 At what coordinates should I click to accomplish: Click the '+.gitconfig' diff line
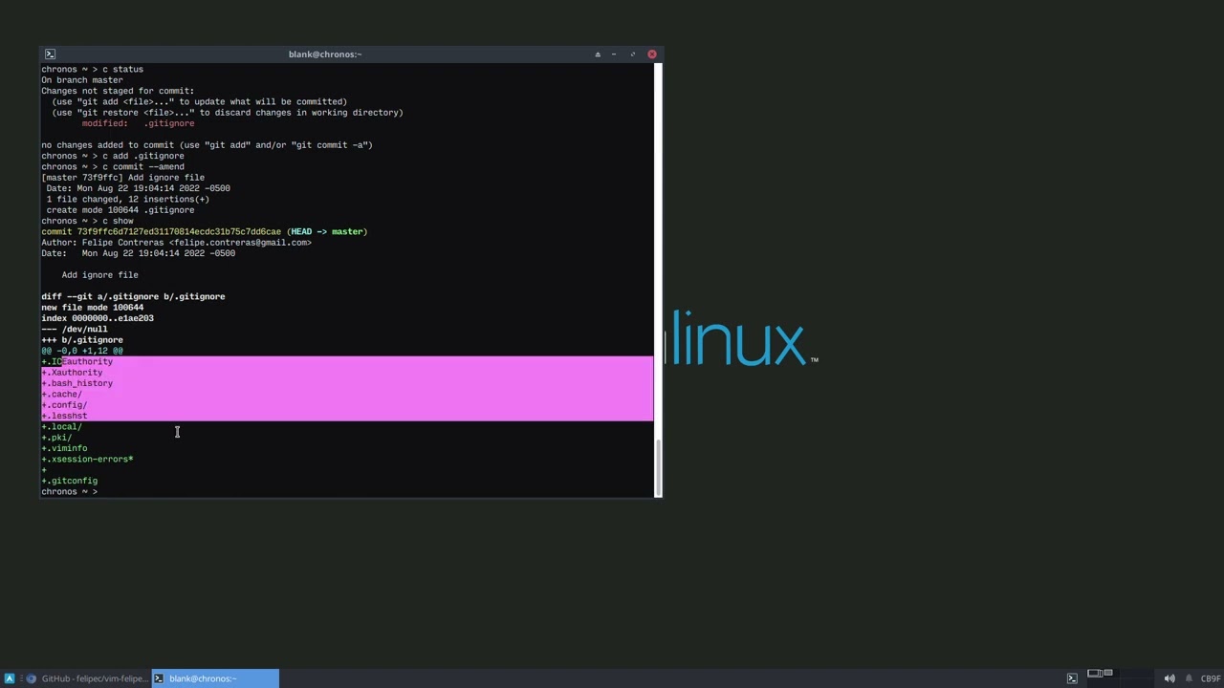pyautogui.click(x=69, y=481)
